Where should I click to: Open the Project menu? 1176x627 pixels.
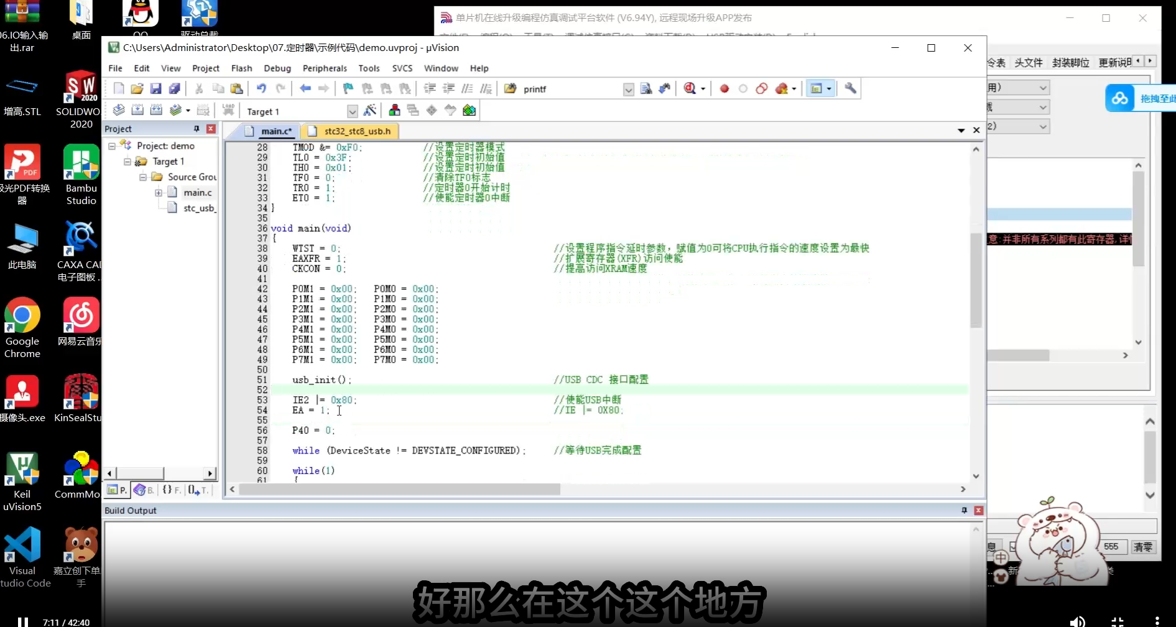(x=206, y=68)
